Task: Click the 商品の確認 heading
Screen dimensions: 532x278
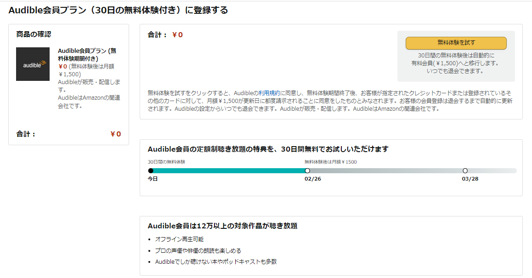Action: pos(34,34)
